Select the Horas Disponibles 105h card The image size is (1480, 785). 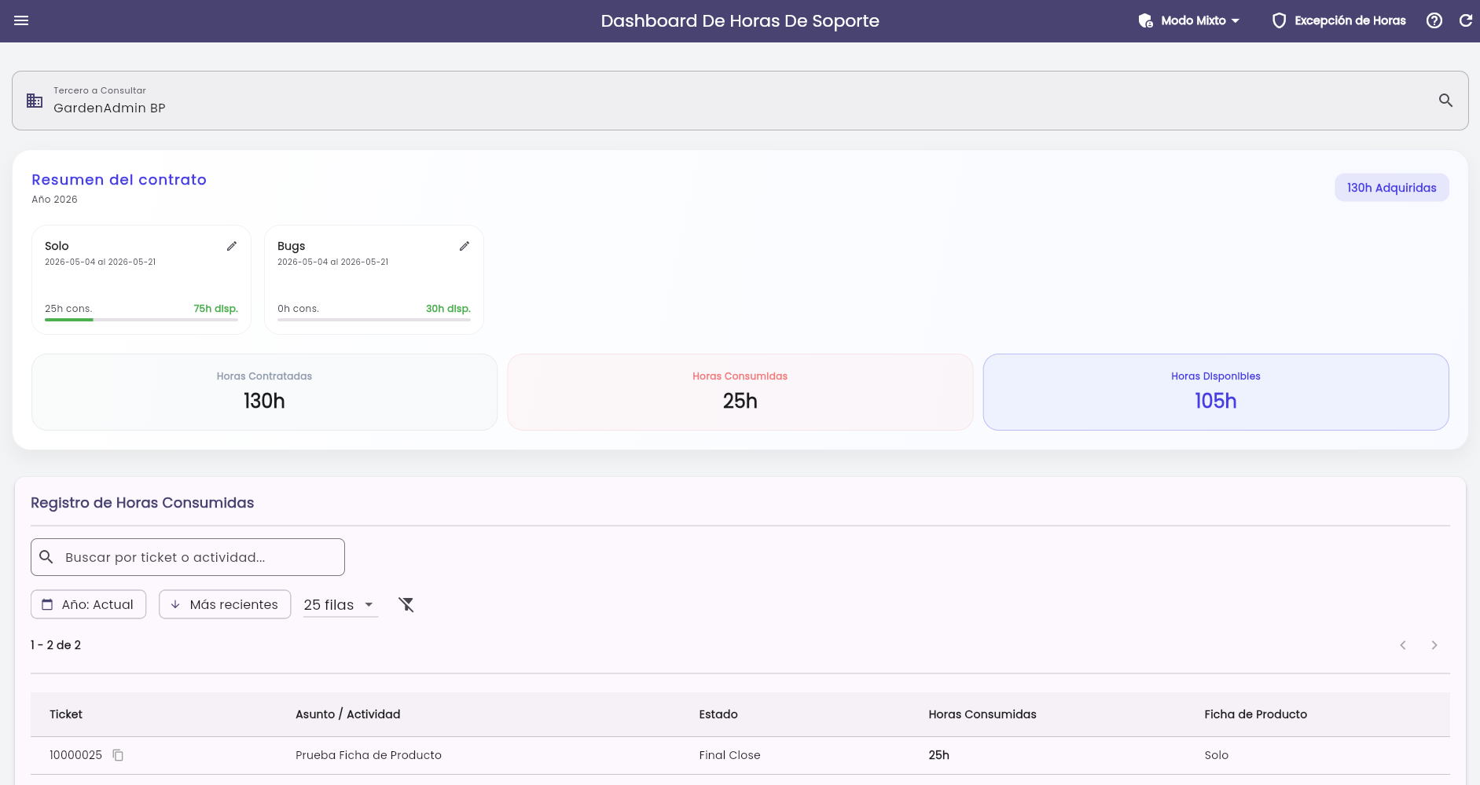[x=1216, y=392]
